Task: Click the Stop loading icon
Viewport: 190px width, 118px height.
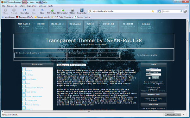Action: coord(34,10)
